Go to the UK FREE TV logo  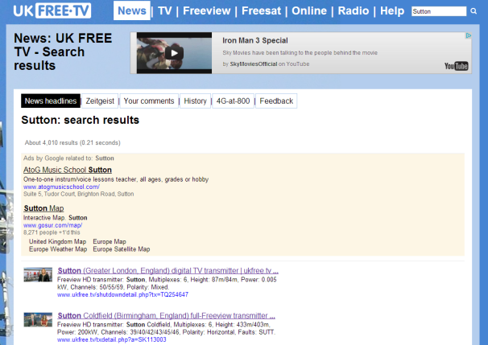click(52, 11)
